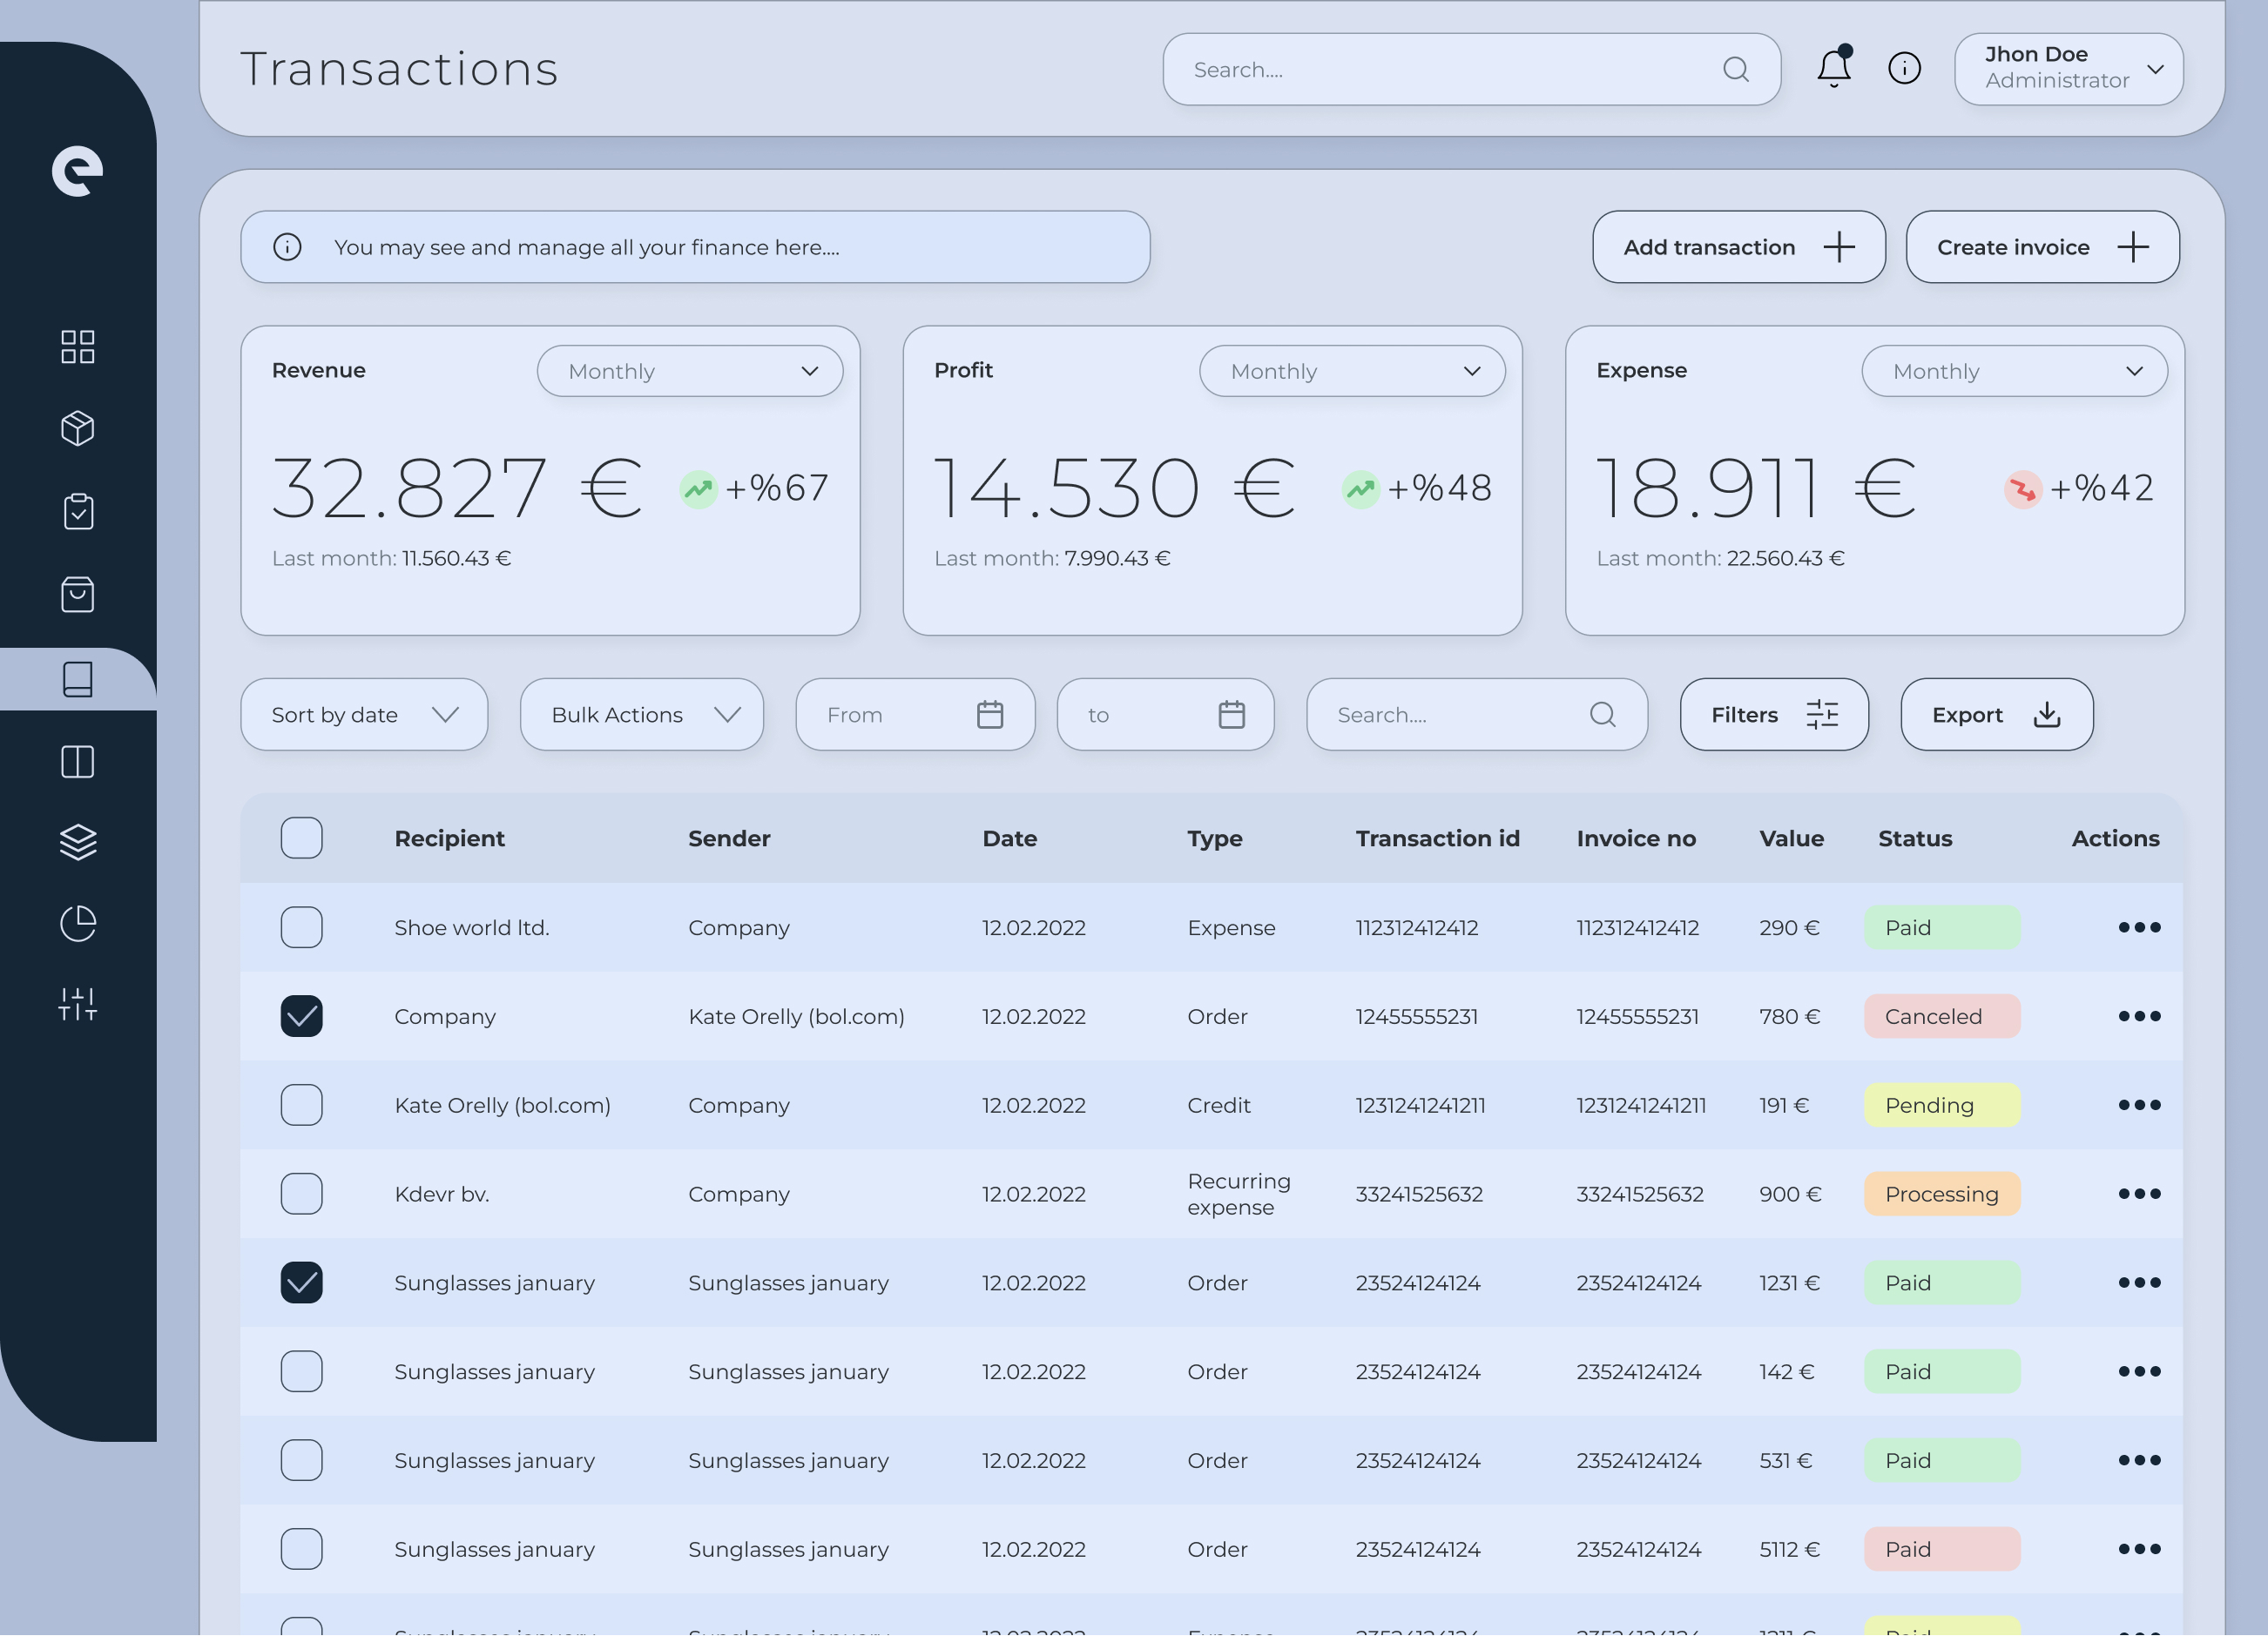Open the From date calendar icon
Viewport: 2268px width, 1636px height.
point(989,715)
